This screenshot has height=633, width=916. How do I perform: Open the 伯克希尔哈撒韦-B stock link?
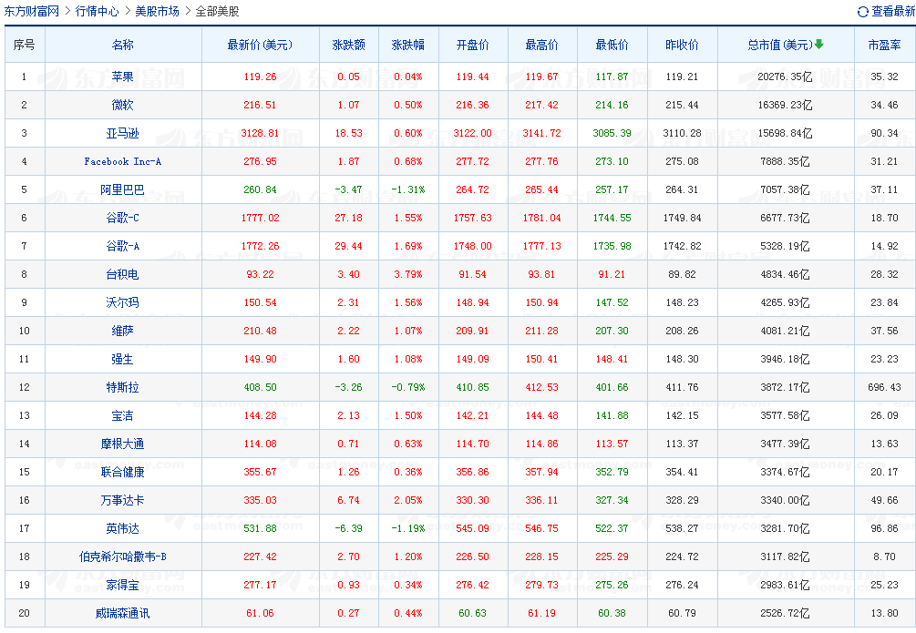pos(123,556)
